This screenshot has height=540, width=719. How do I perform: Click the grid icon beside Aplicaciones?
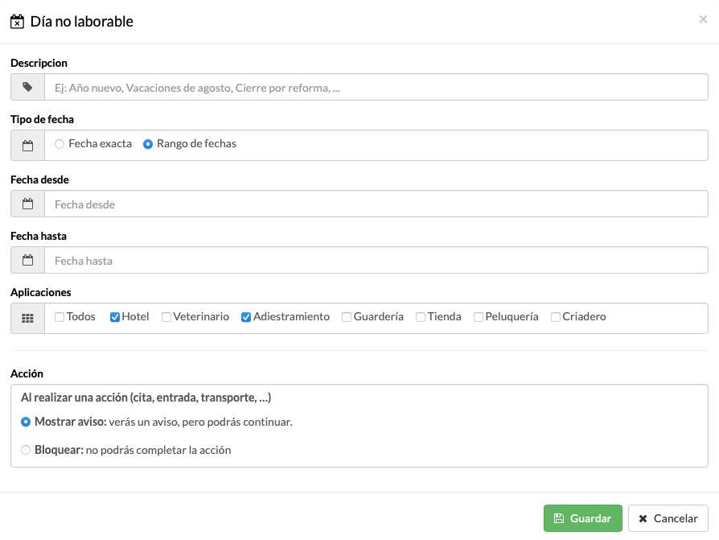pyautogui.click(x=27, y=319)
